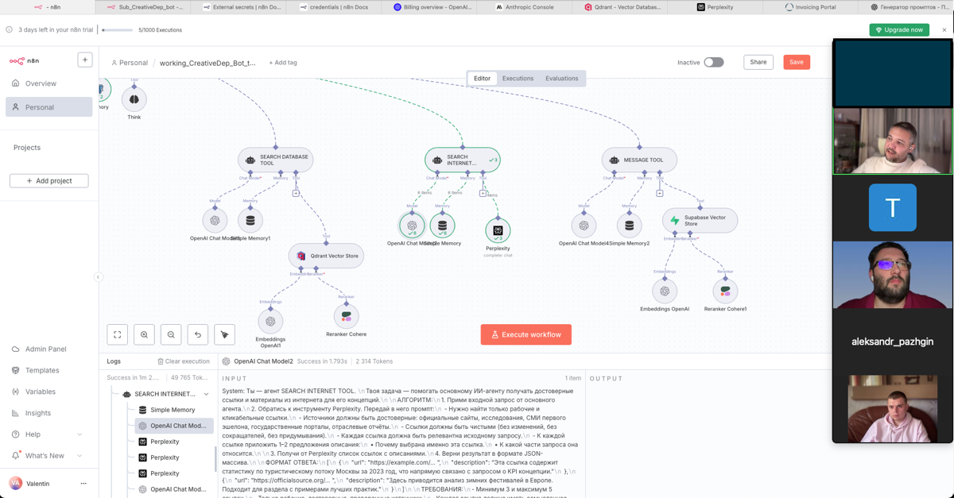This screenshot has height=498, width=954.
Task: Open the Admin Panel
Action: point(48,349)
